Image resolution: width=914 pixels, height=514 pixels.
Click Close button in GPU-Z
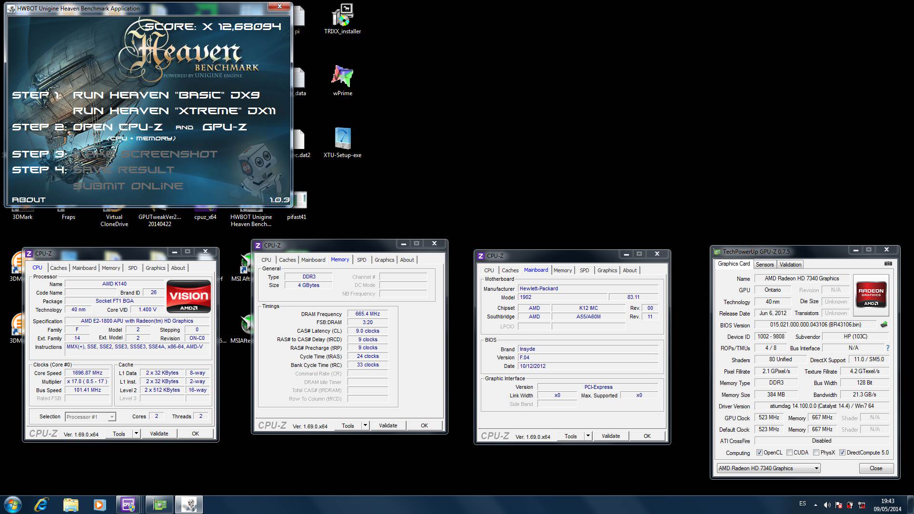coord(876,468)
